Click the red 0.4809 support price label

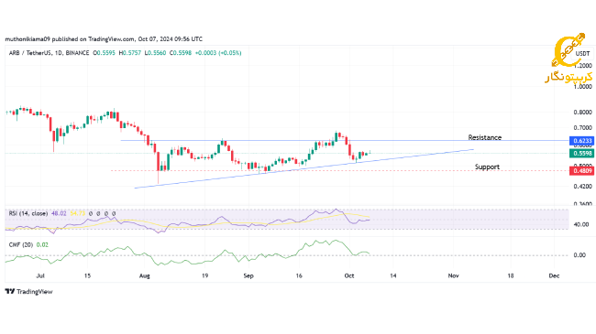(x=581, y=171)
